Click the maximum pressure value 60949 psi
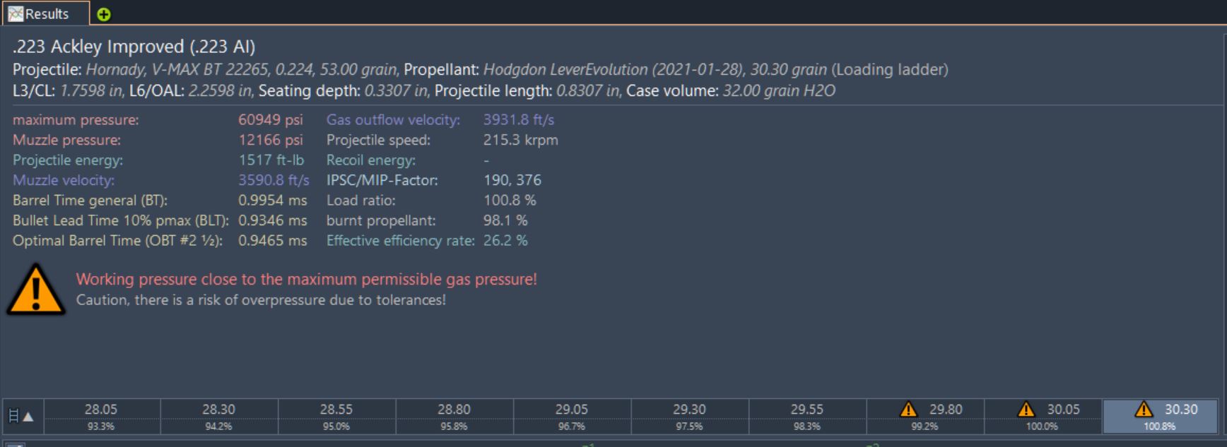 point(270,120)
